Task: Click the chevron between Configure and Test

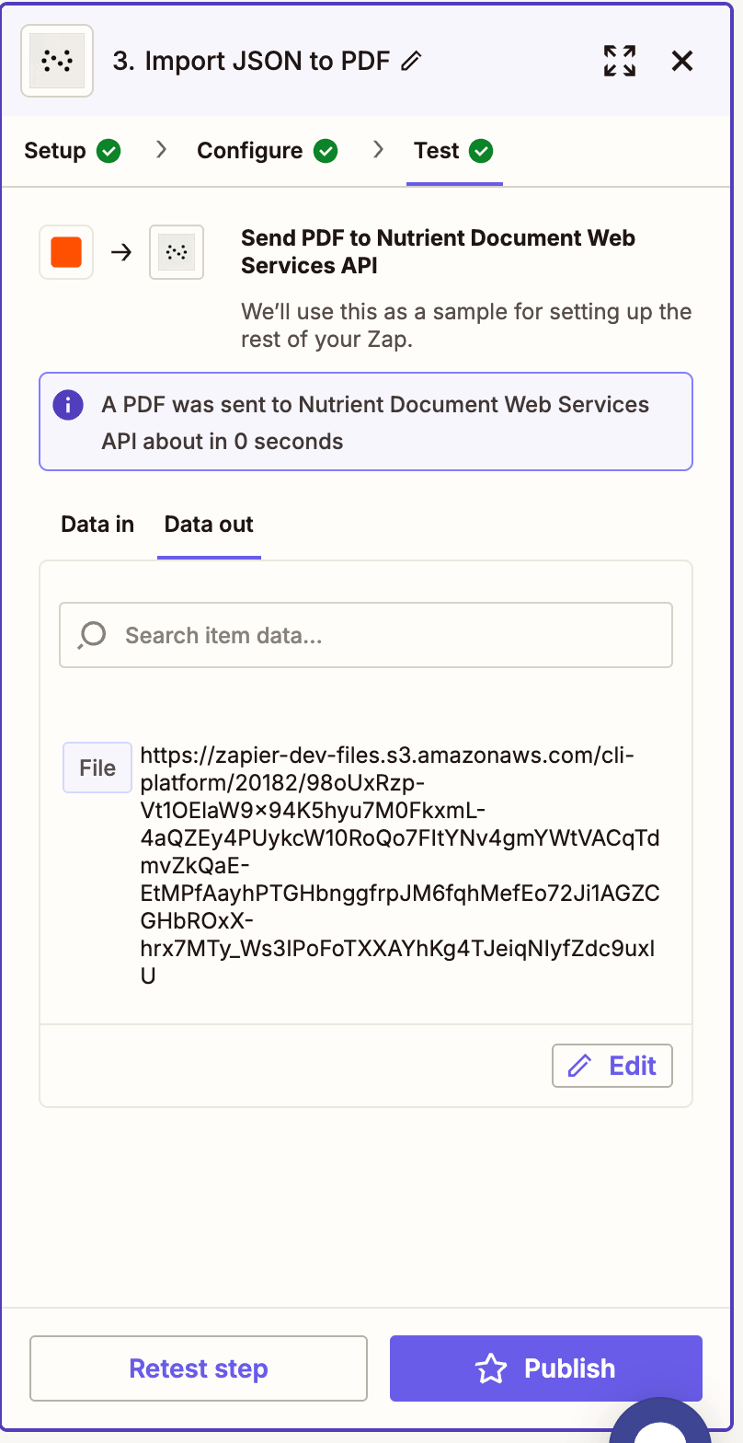Action: point(378,150)
